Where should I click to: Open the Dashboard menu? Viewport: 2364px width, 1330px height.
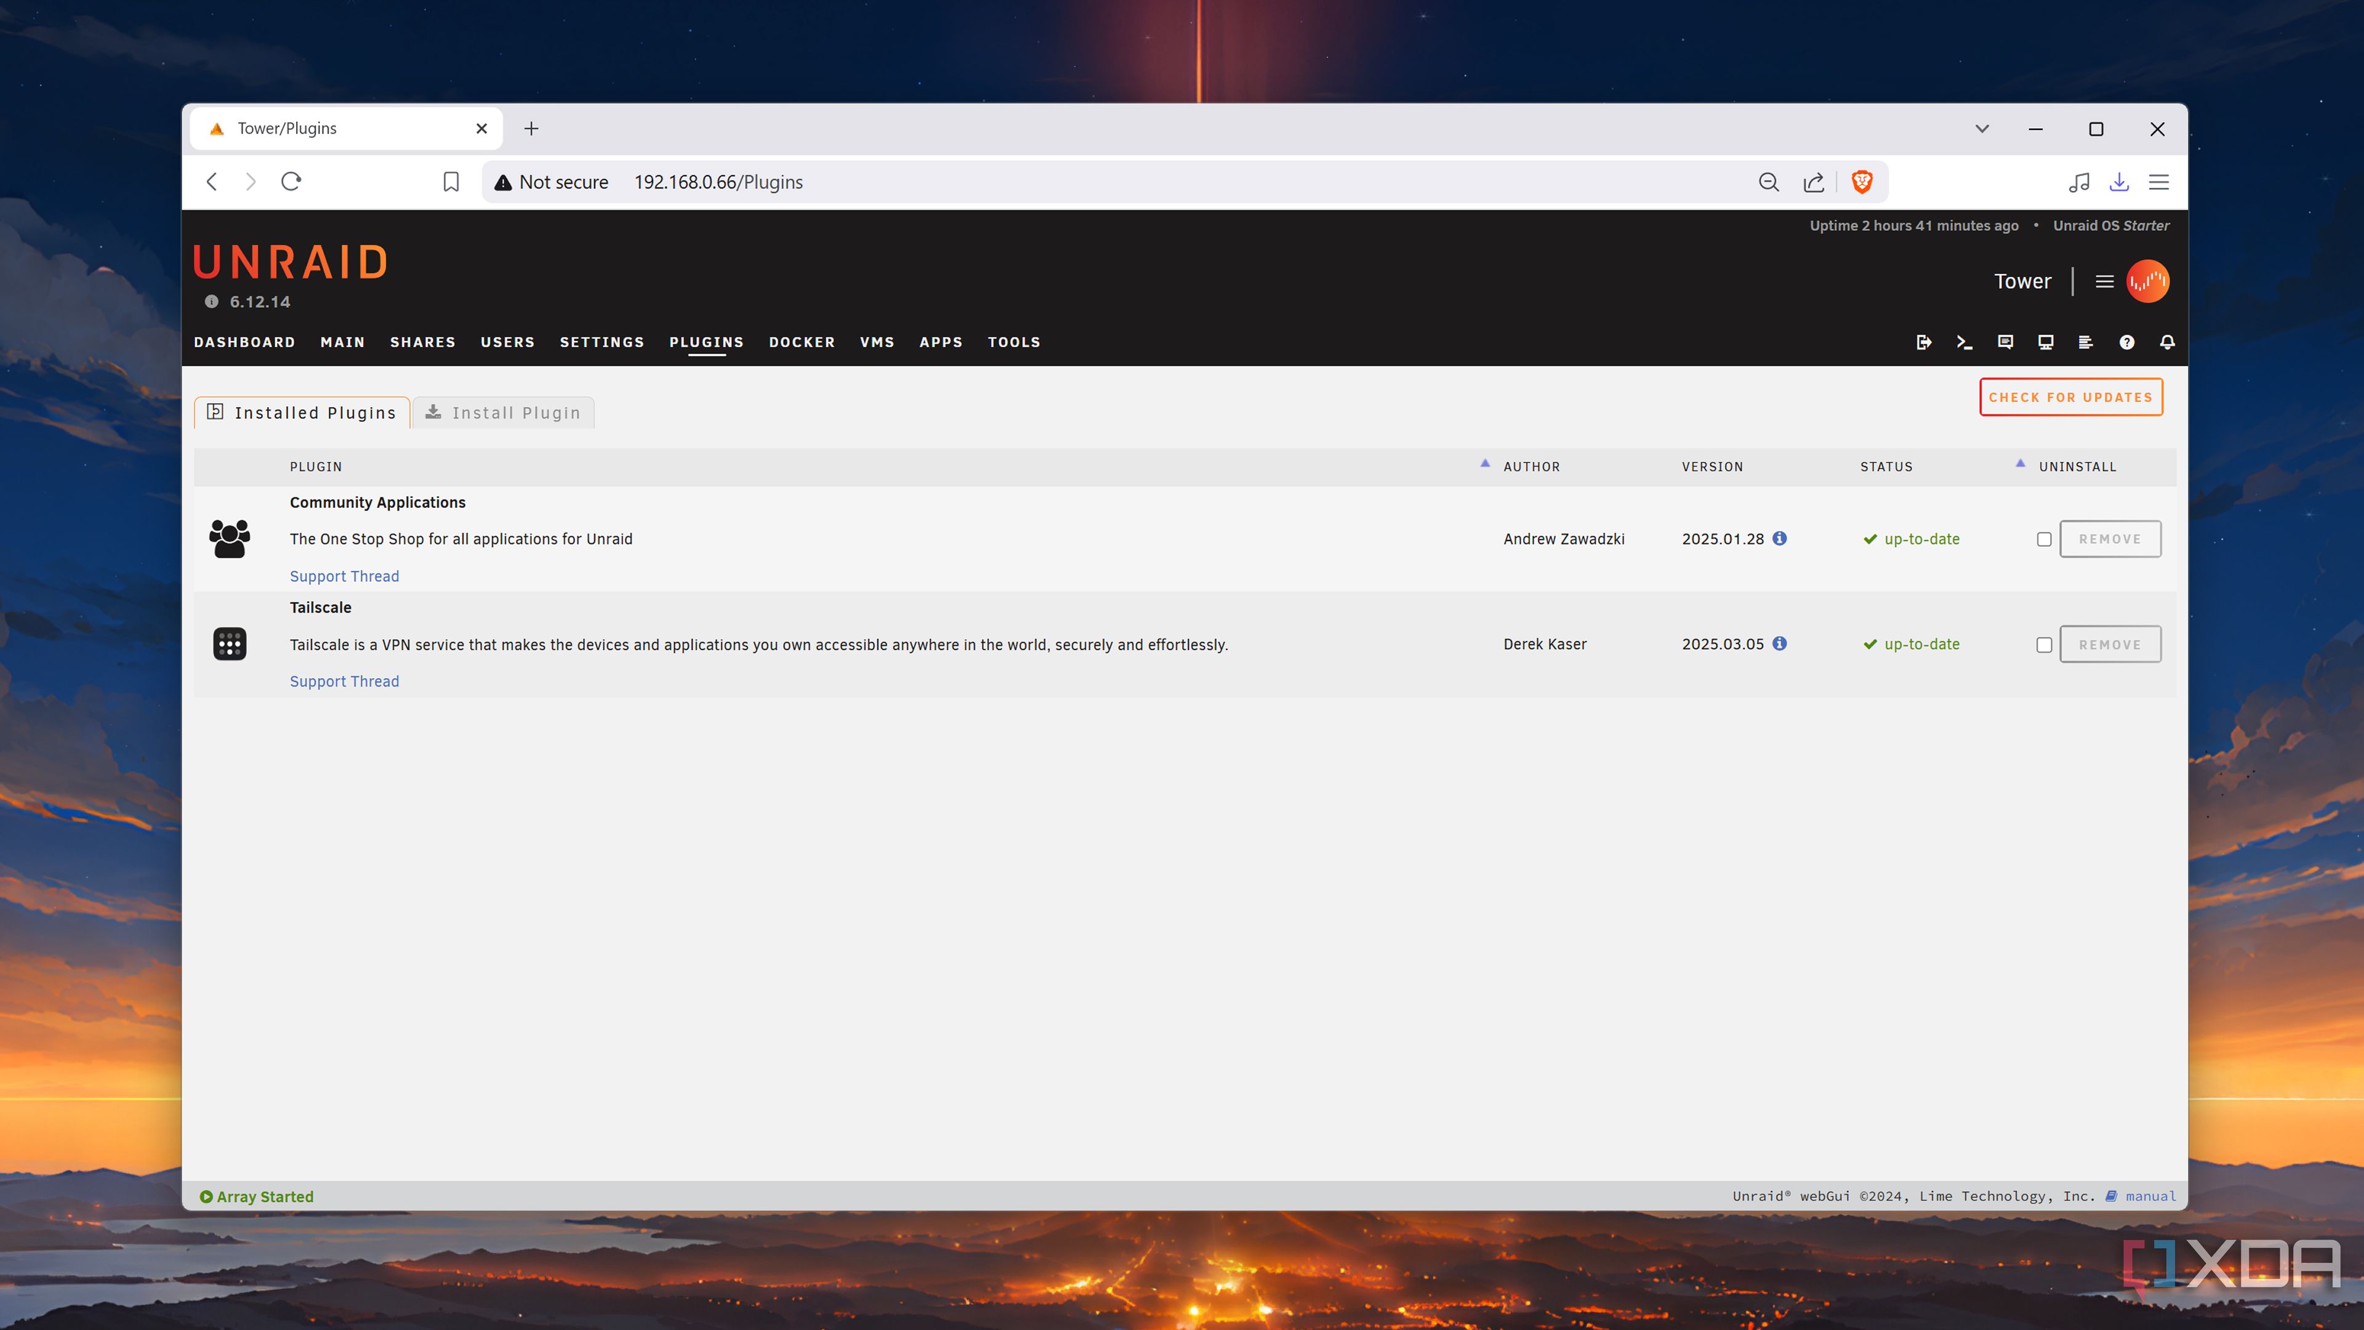[244, 342]
